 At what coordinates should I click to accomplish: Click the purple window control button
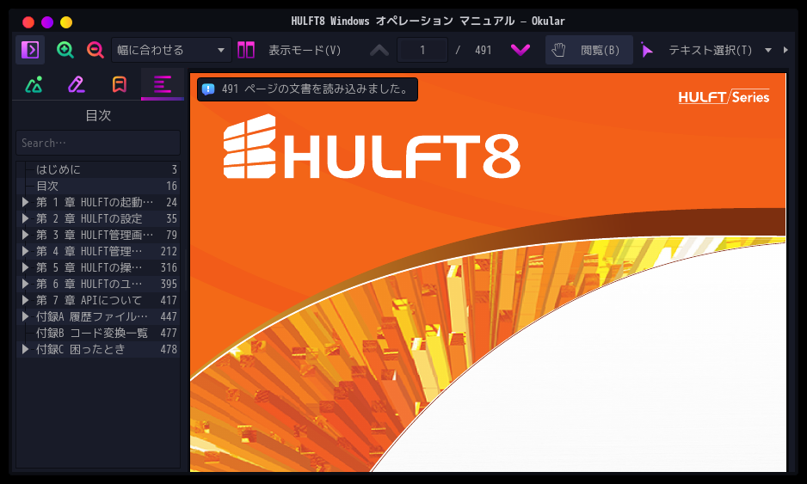[x=47, y=22]
